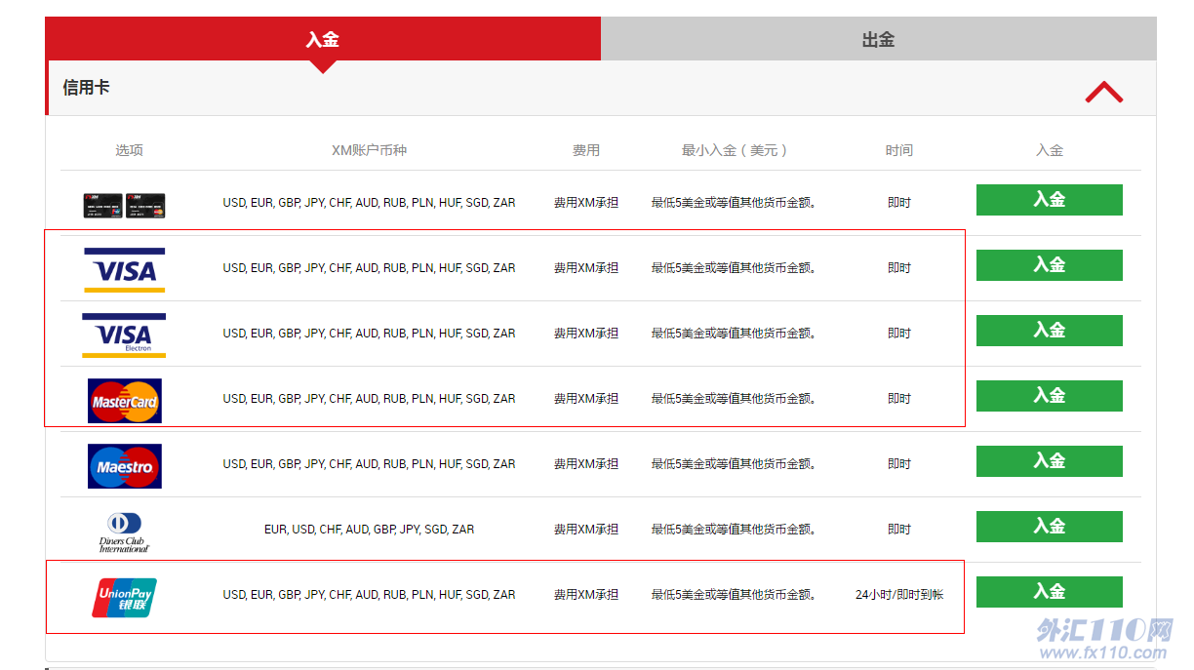The width and height of the screenshot is (1194, 670).
Task: Deposit with UnionPay using its 入金 button
Action: tap(1050, 592)
